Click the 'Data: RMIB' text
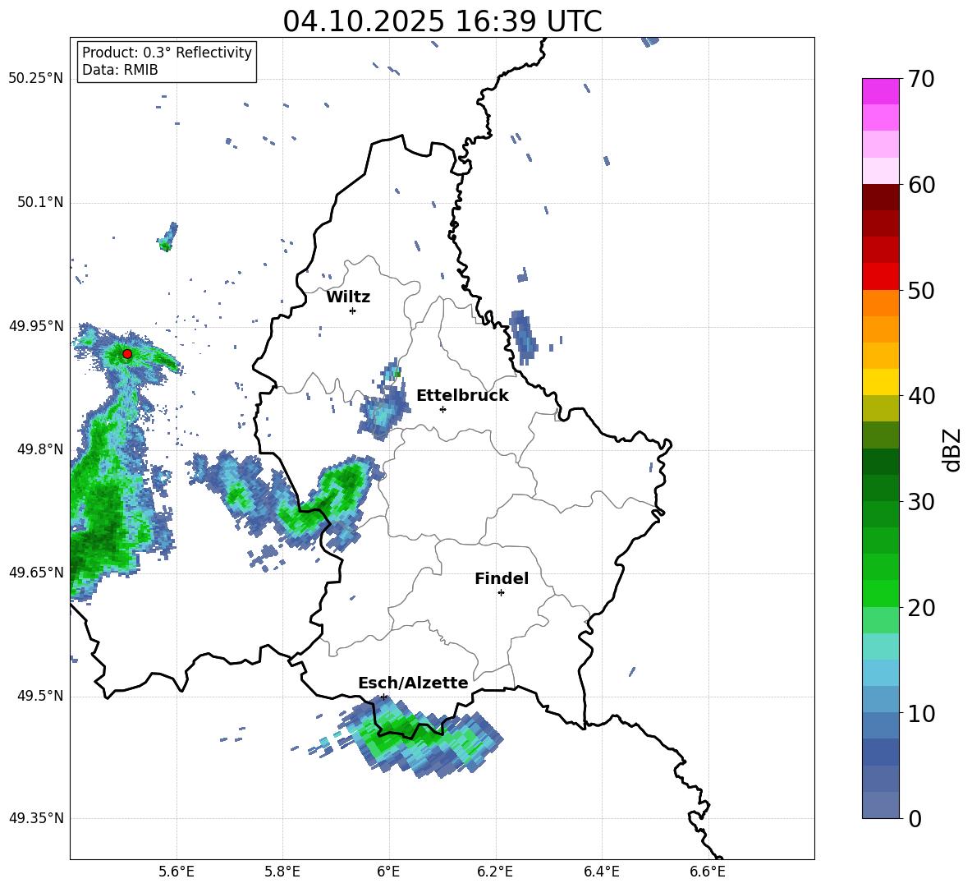This screenshot has height=888, width=972. tap(120, 70)
